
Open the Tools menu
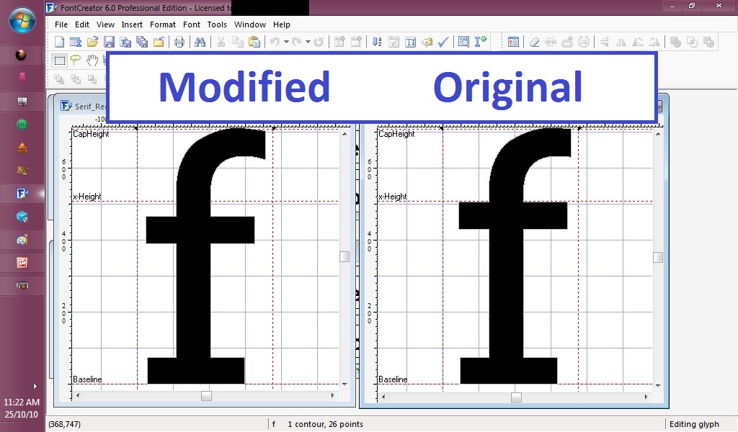point(217,24)
